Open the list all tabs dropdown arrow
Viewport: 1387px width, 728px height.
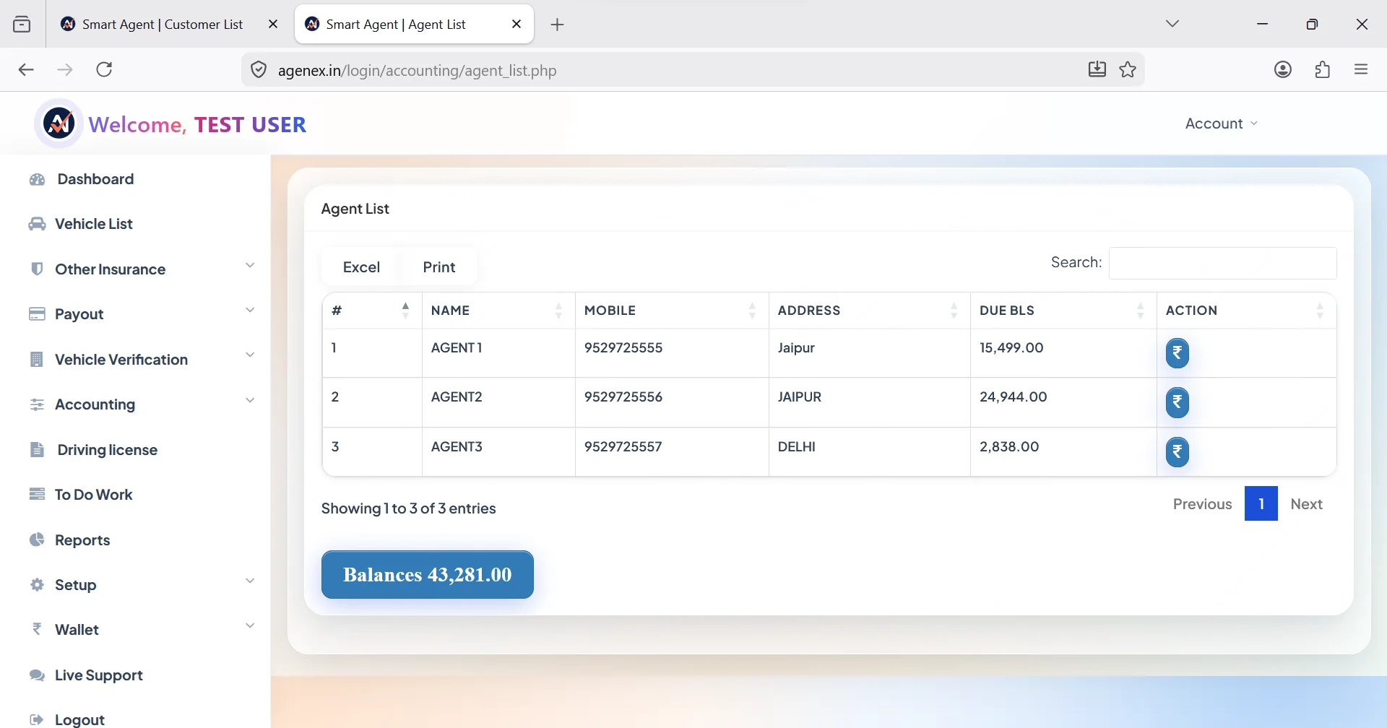point(1172,24)
